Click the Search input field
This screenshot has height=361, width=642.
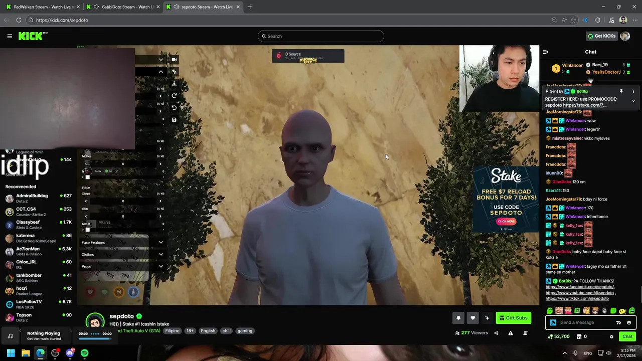coord(321,36)
